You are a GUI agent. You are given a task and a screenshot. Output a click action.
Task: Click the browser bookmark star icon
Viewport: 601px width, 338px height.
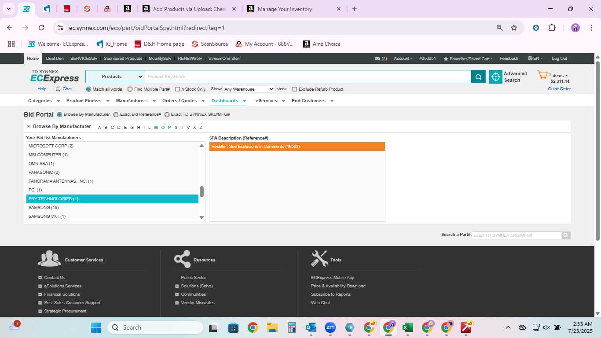pos(514,28)
